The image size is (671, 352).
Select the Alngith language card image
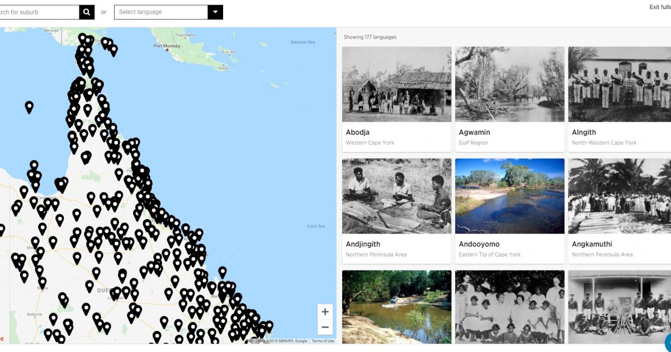coord(620,84)
